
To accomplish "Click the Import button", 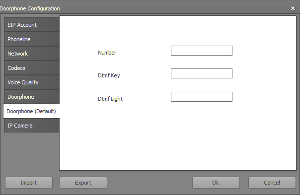I will 29,183.
